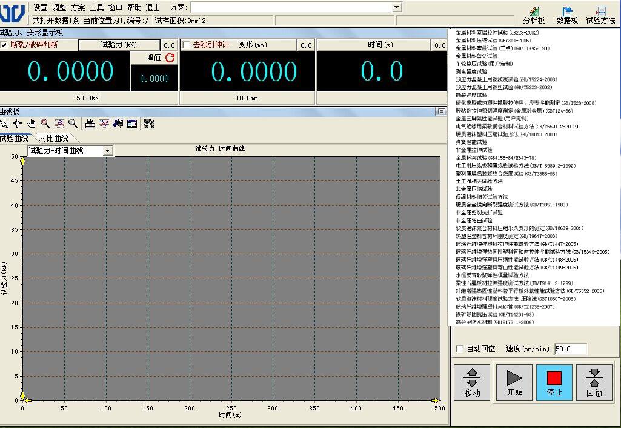Click the yellow X-axis left arrow at origin
Screen dimensions: 621x428
28,400
